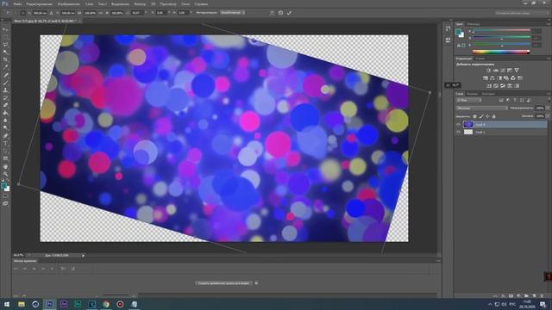Image resolution: width=552 pixels, height=310 pixels.
Task: Click the foreground color swatch in Color panel
Action: [458, 33]
